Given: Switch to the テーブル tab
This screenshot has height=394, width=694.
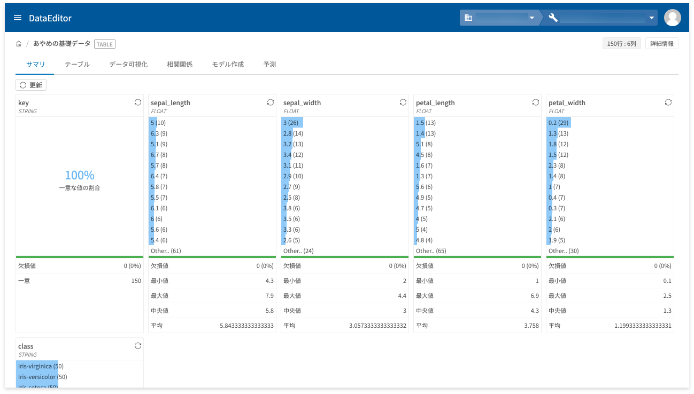Looking at the screenshot, I should [x=77, y=64].
